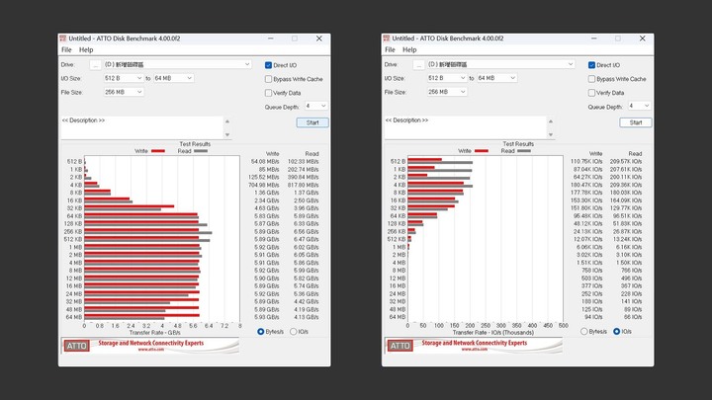Click description scroll down arrow, left window

227,134
